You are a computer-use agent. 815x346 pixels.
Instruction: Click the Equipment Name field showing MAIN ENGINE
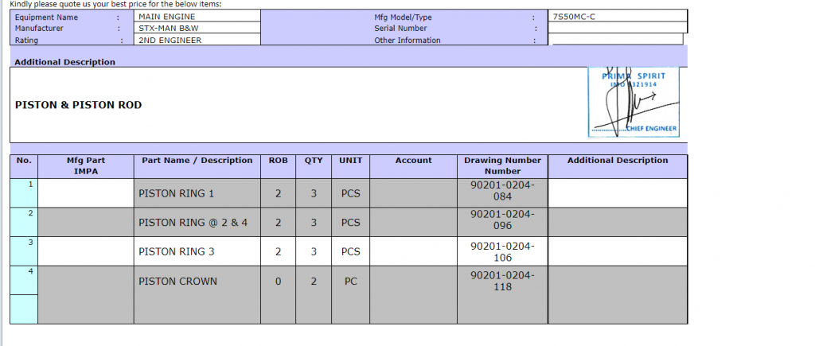coord(197,16)
